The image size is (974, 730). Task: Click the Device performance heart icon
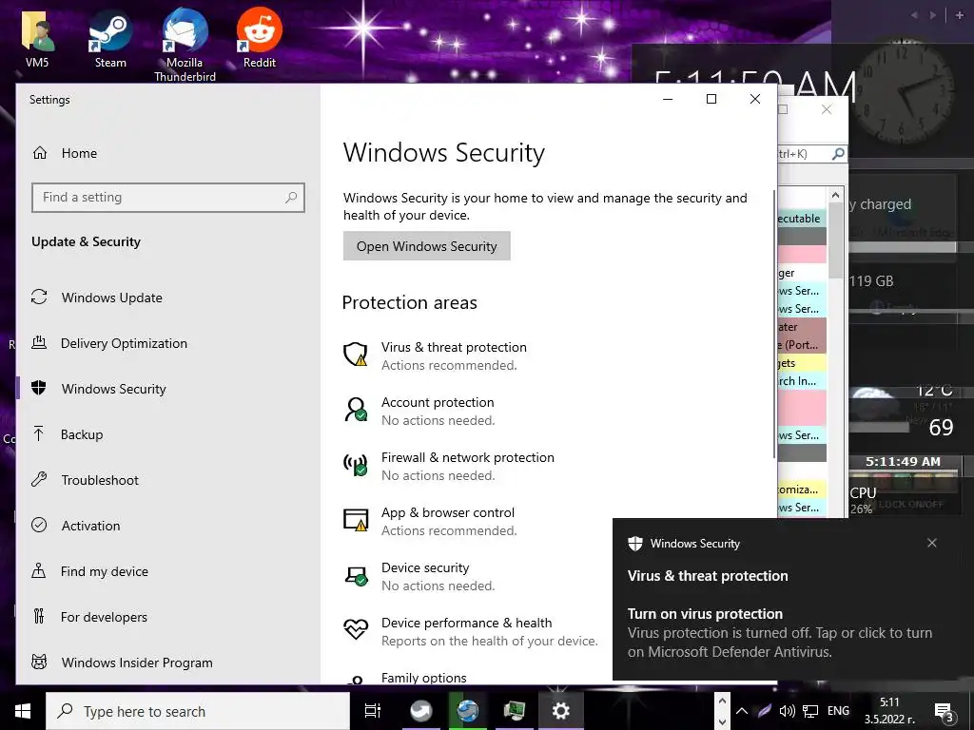356,630
